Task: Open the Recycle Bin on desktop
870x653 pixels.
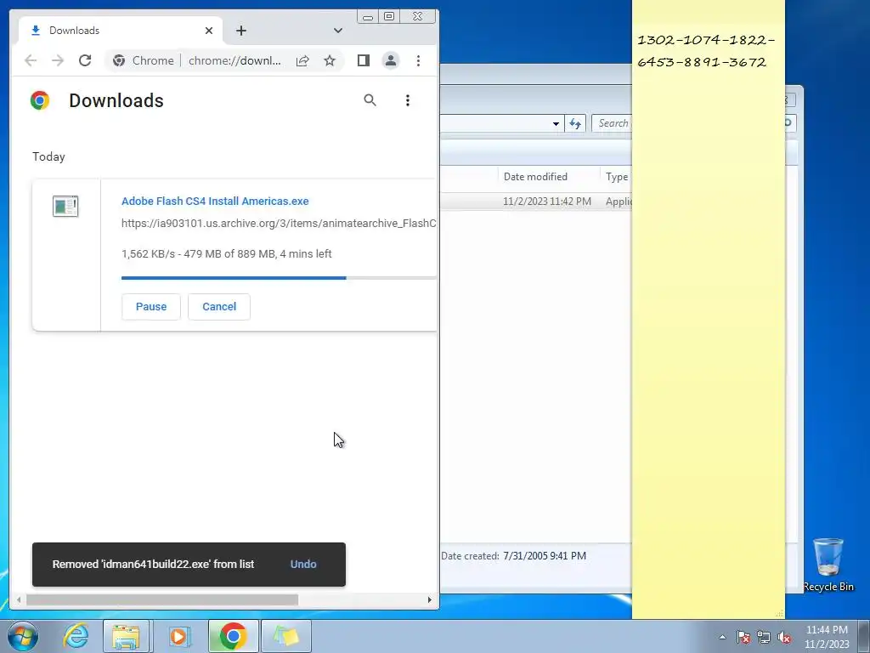Action: click(x=828, y=565)
